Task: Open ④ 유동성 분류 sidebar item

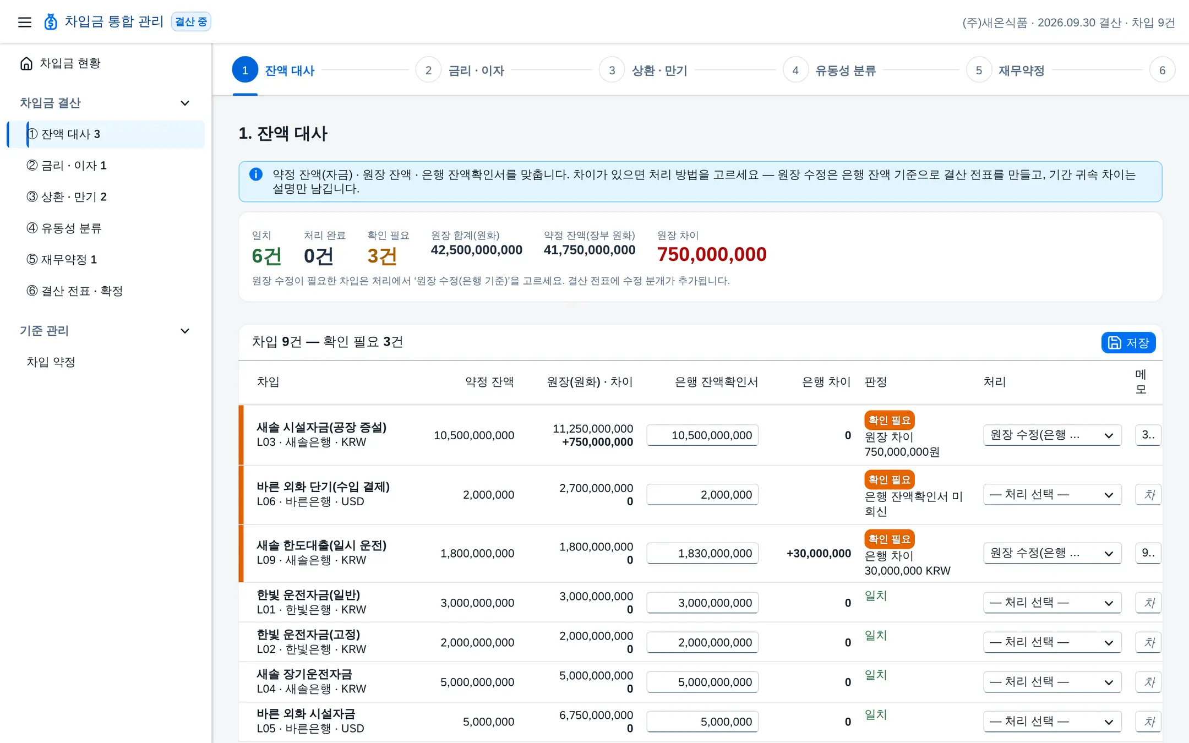Action: pos(105,228)
